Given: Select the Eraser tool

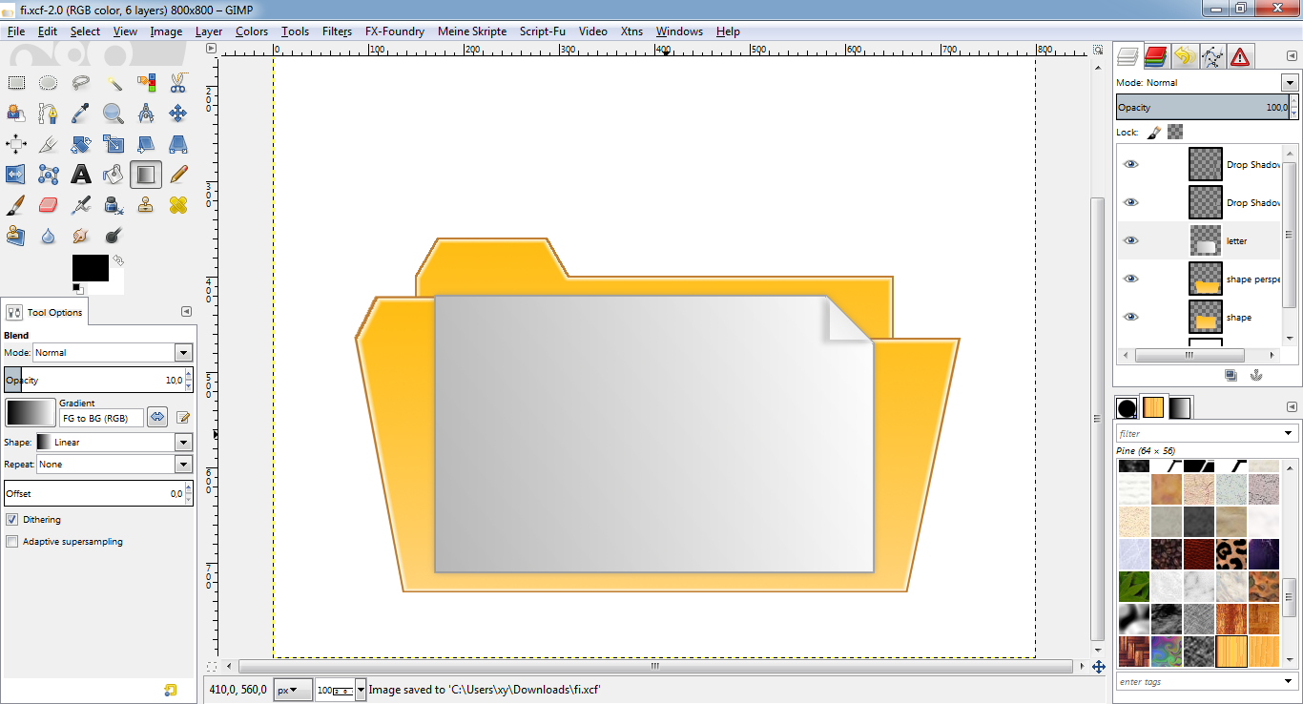Looking at the screenshot, I should click(x=48, y=204).
